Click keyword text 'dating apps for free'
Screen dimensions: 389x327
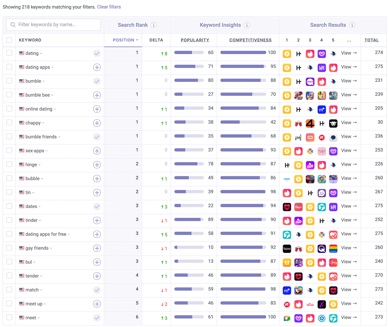click(x=46, y=234)
